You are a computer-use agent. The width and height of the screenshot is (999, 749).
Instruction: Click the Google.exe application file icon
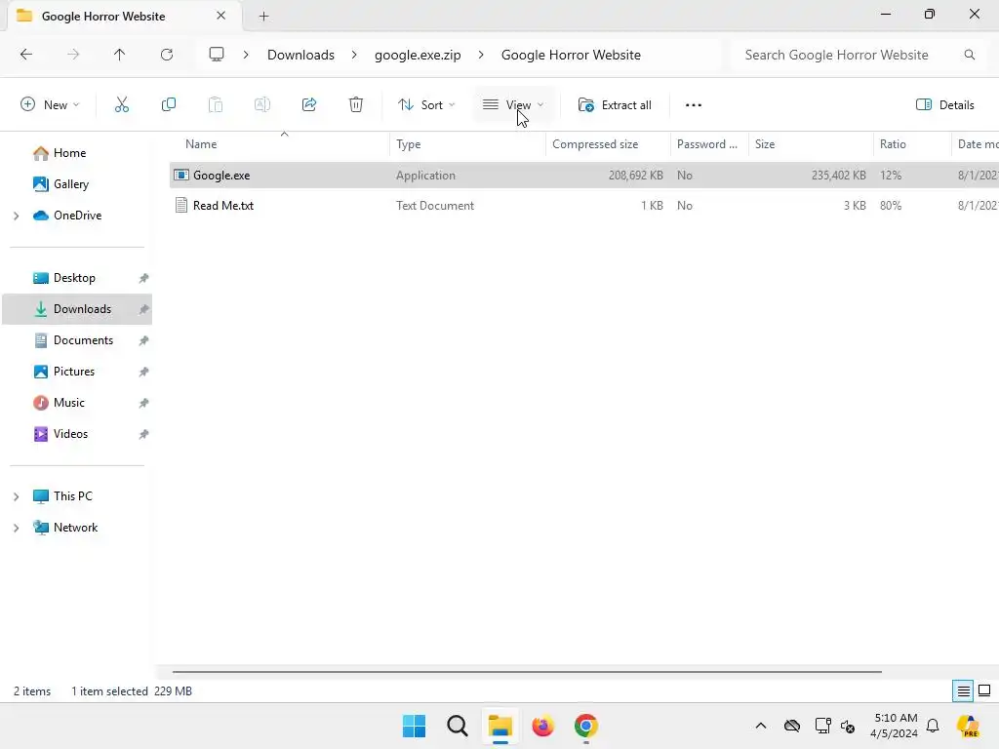tap(181, 176)
